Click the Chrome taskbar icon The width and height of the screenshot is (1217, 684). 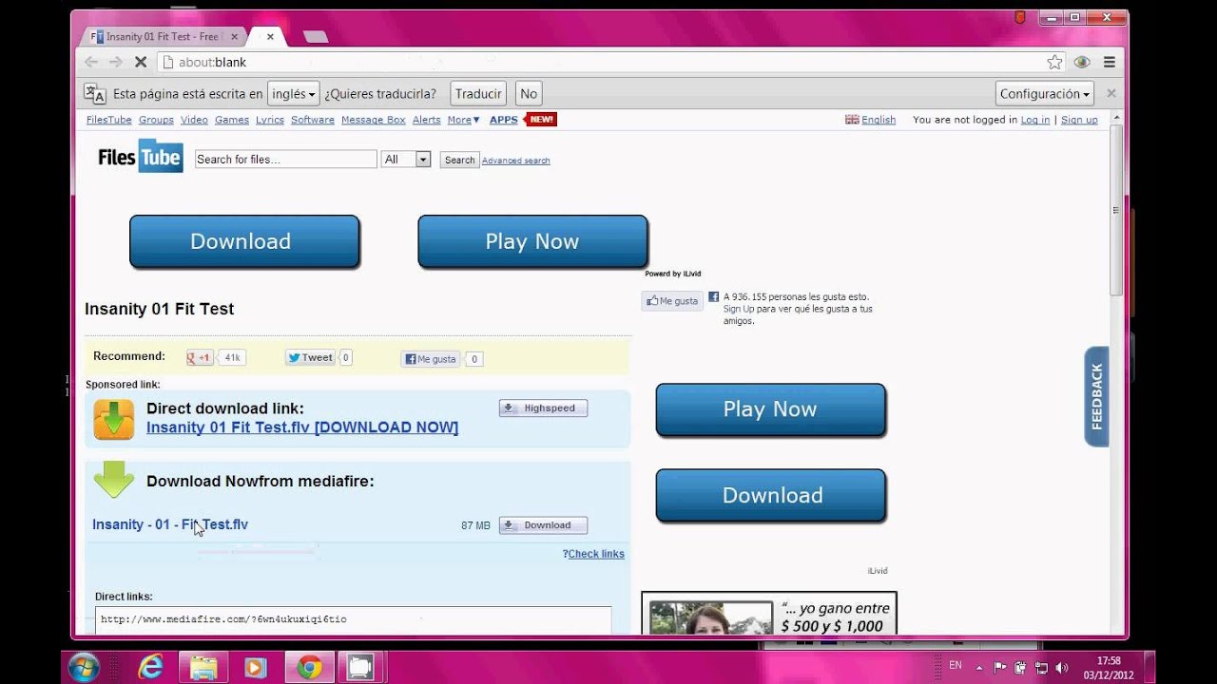tap(309, 668)
